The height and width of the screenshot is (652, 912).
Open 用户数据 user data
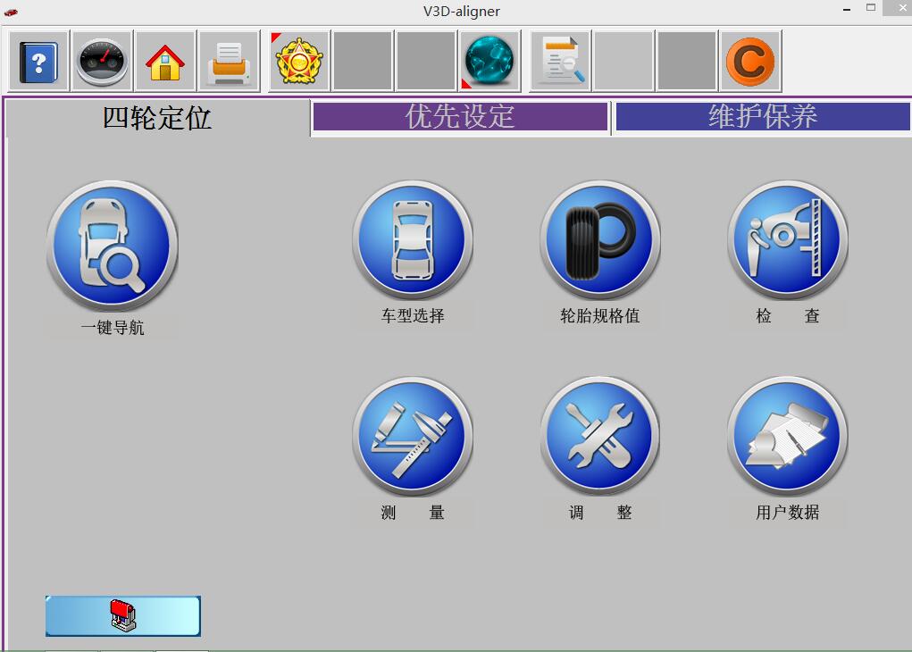coord(787,437)
